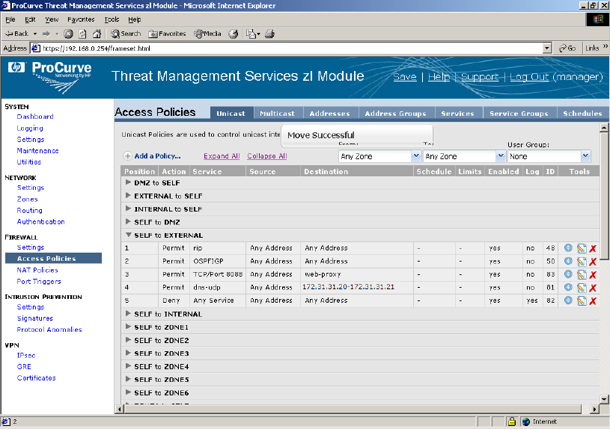Click the Go button next to address bar
The height and width of the screenshot is (429, 610).
pos(567,48)
